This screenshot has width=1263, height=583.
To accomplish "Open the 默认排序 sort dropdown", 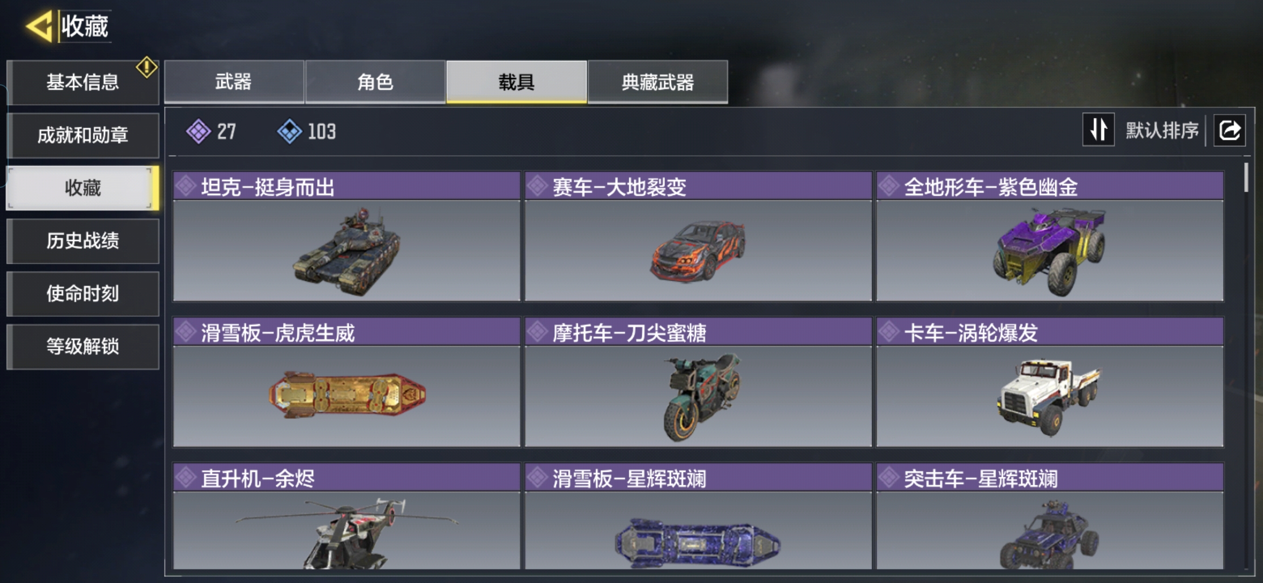I will 1162,130.
